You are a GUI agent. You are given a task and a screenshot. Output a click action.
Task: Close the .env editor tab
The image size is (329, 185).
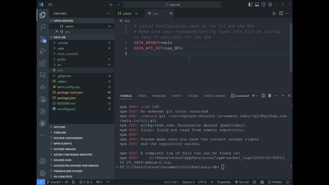tap(171, 13)
